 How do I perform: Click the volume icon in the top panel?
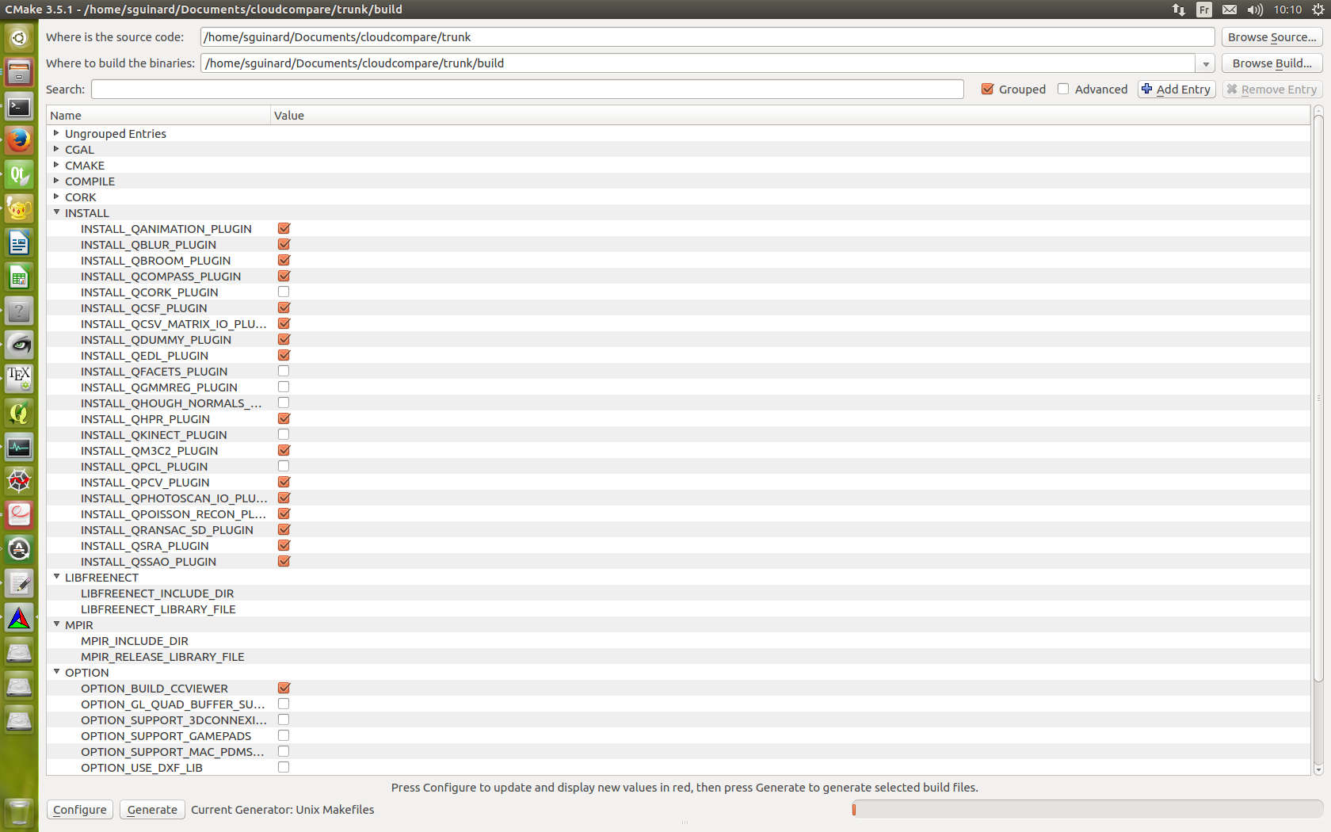(x=1255, y=10)
